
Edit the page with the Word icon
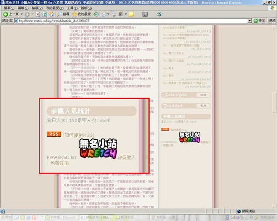coord(120,14)
